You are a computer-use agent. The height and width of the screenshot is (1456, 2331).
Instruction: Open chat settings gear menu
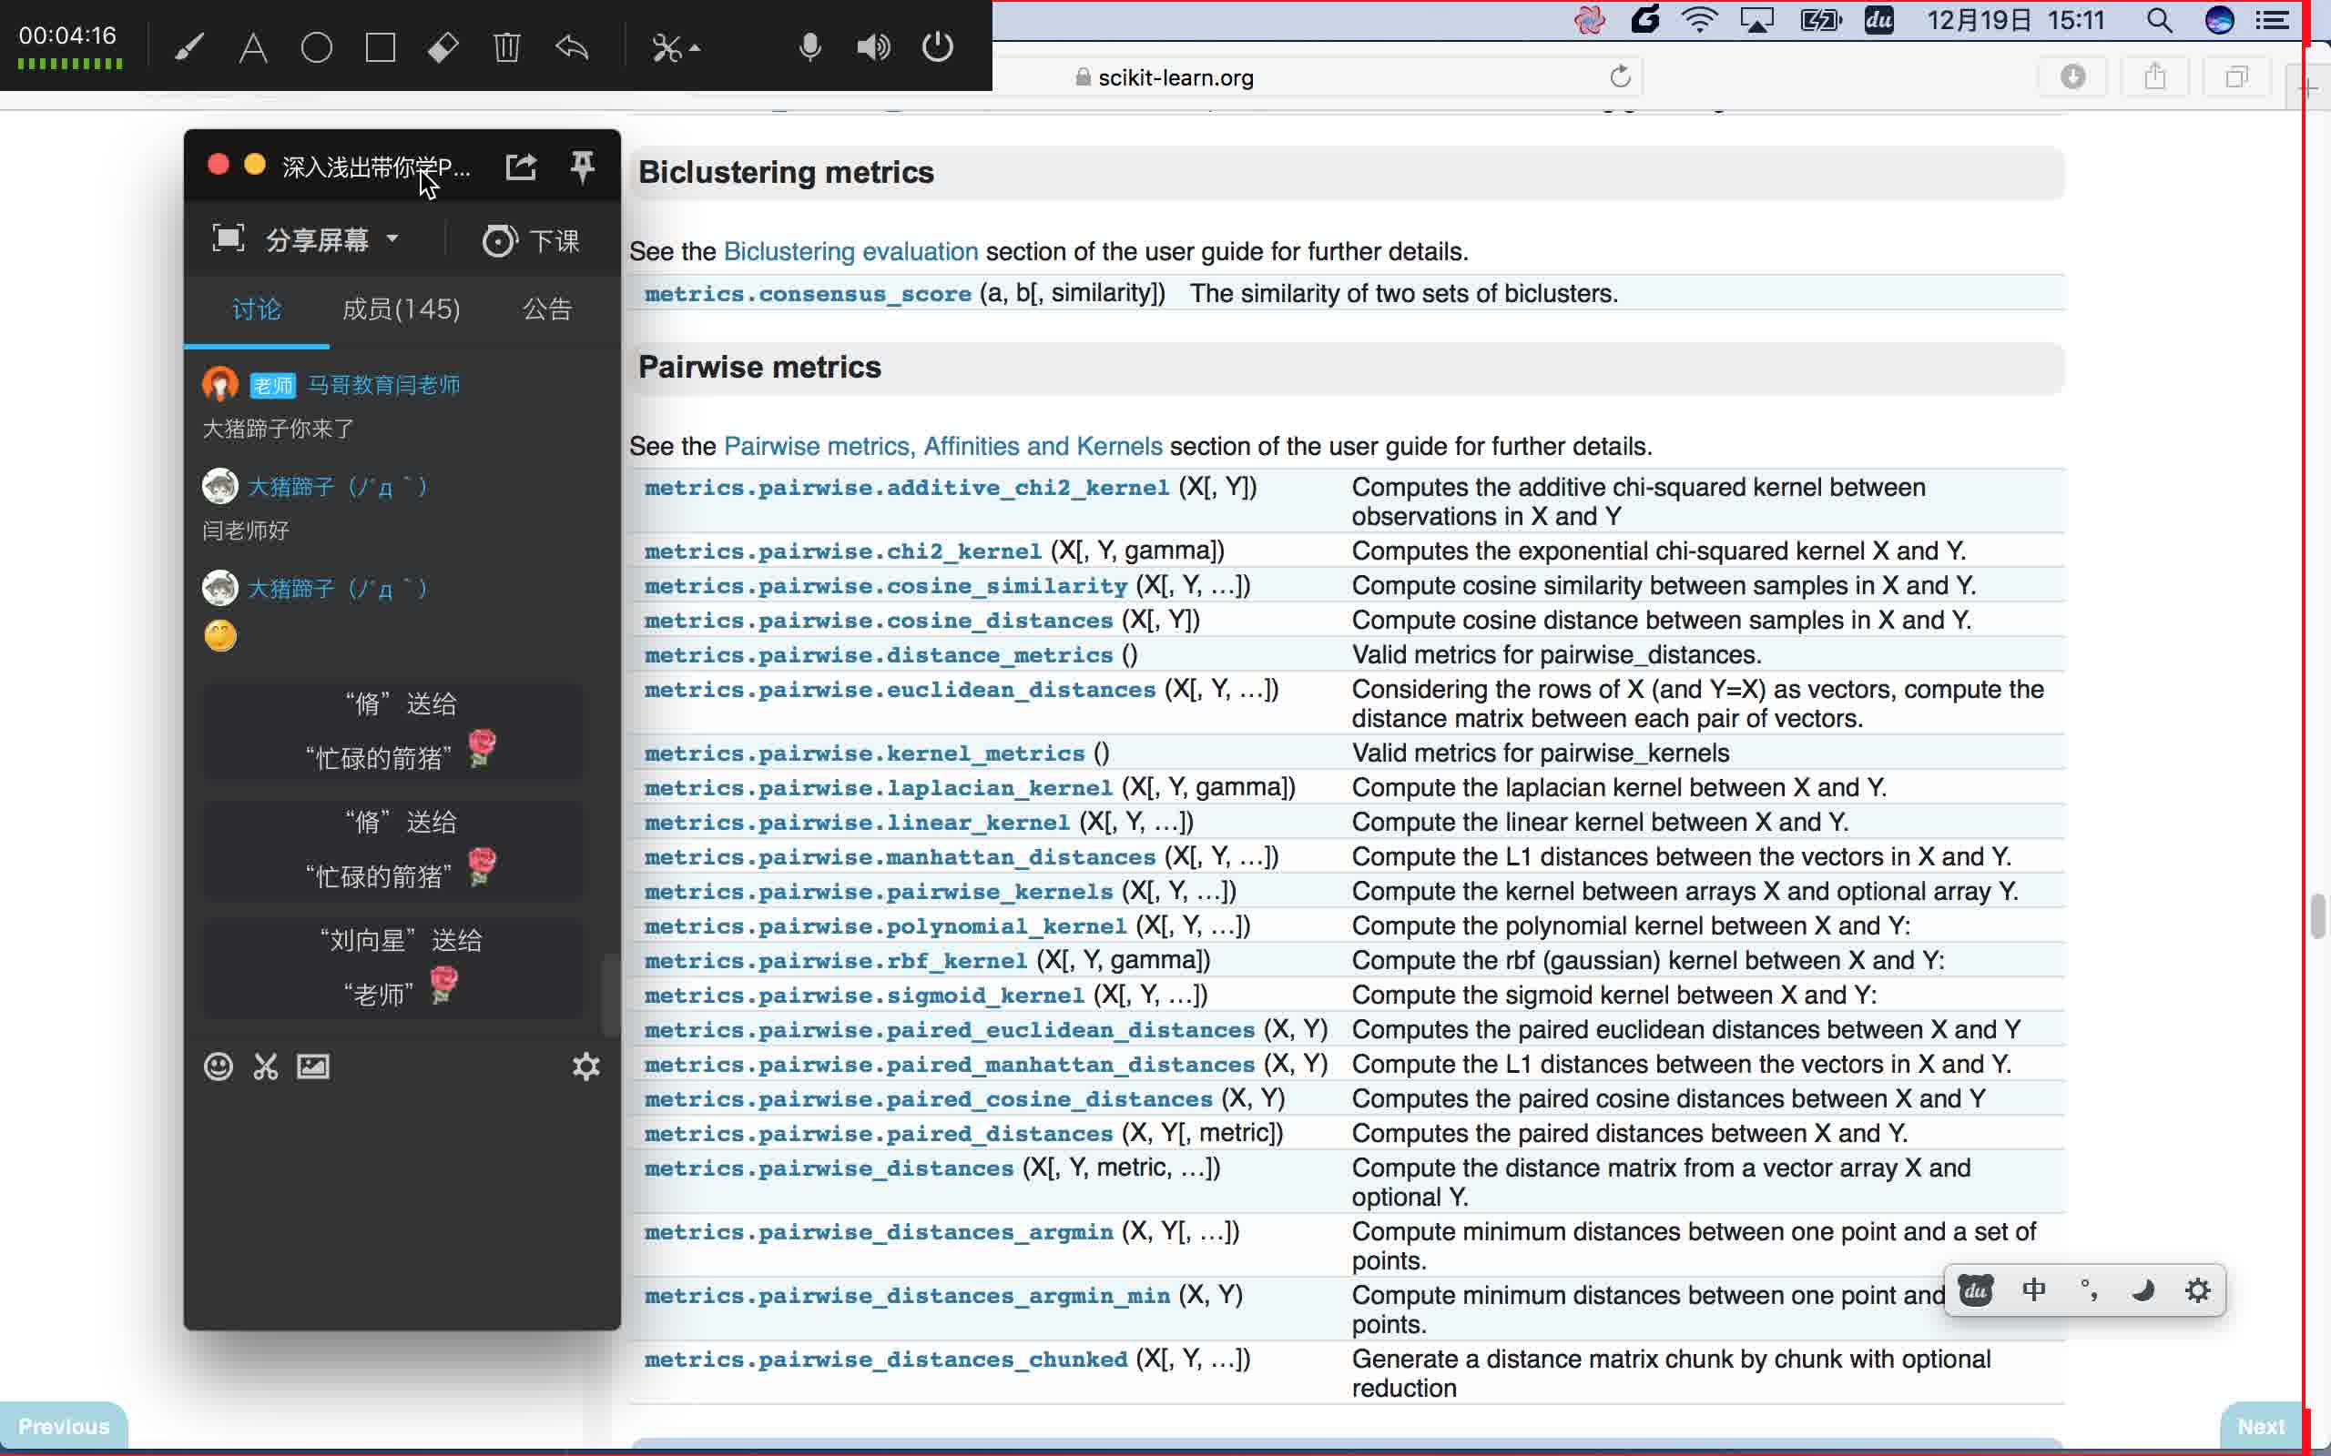585,1066
